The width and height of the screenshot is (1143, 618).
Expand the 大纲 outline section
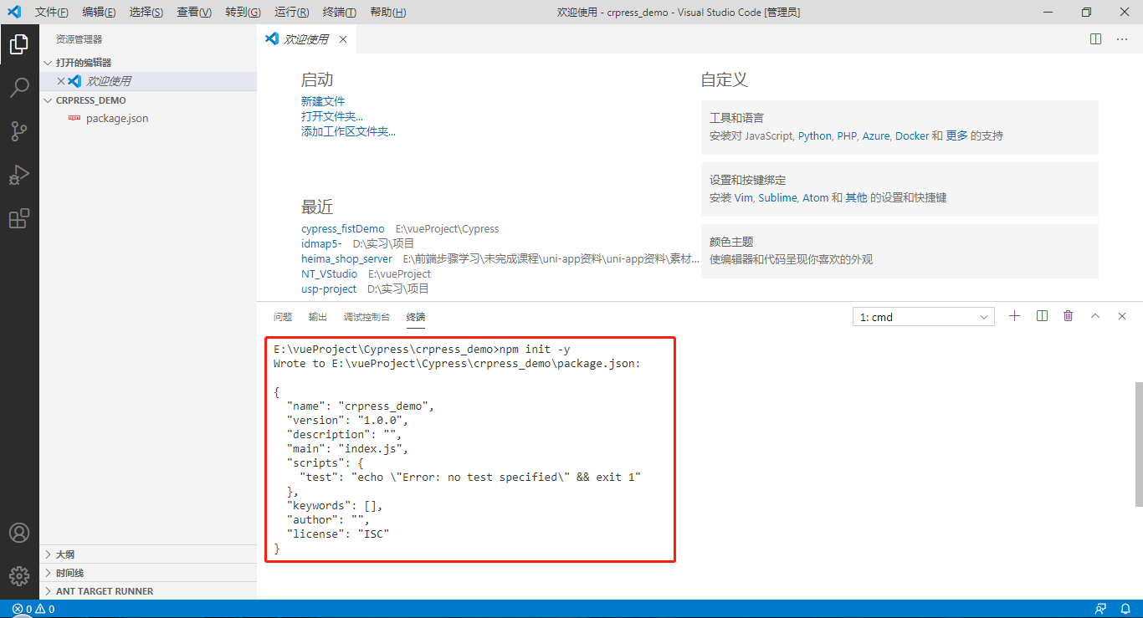click(x=148, y=554)
